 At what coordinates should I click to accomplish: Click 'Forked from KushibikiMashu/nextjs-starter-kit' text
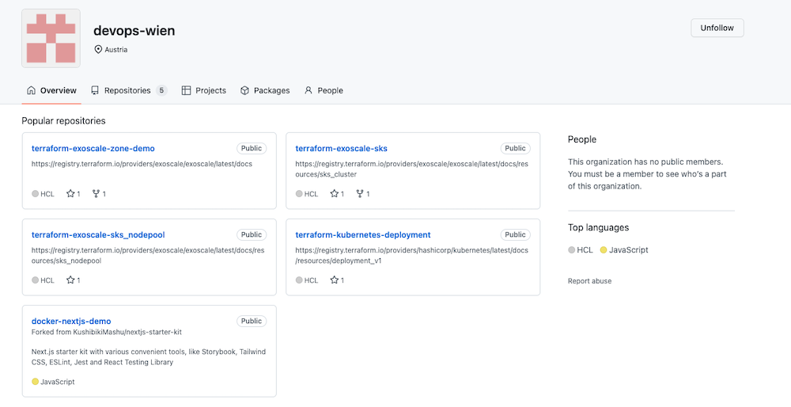point(107,333)
